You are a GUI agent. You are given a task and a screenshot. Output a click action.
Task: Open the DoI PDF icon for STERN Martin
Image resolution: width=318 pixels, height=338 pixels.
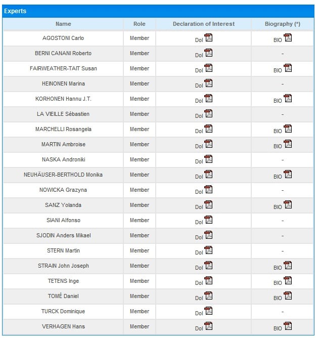click(x=208, y=250)
